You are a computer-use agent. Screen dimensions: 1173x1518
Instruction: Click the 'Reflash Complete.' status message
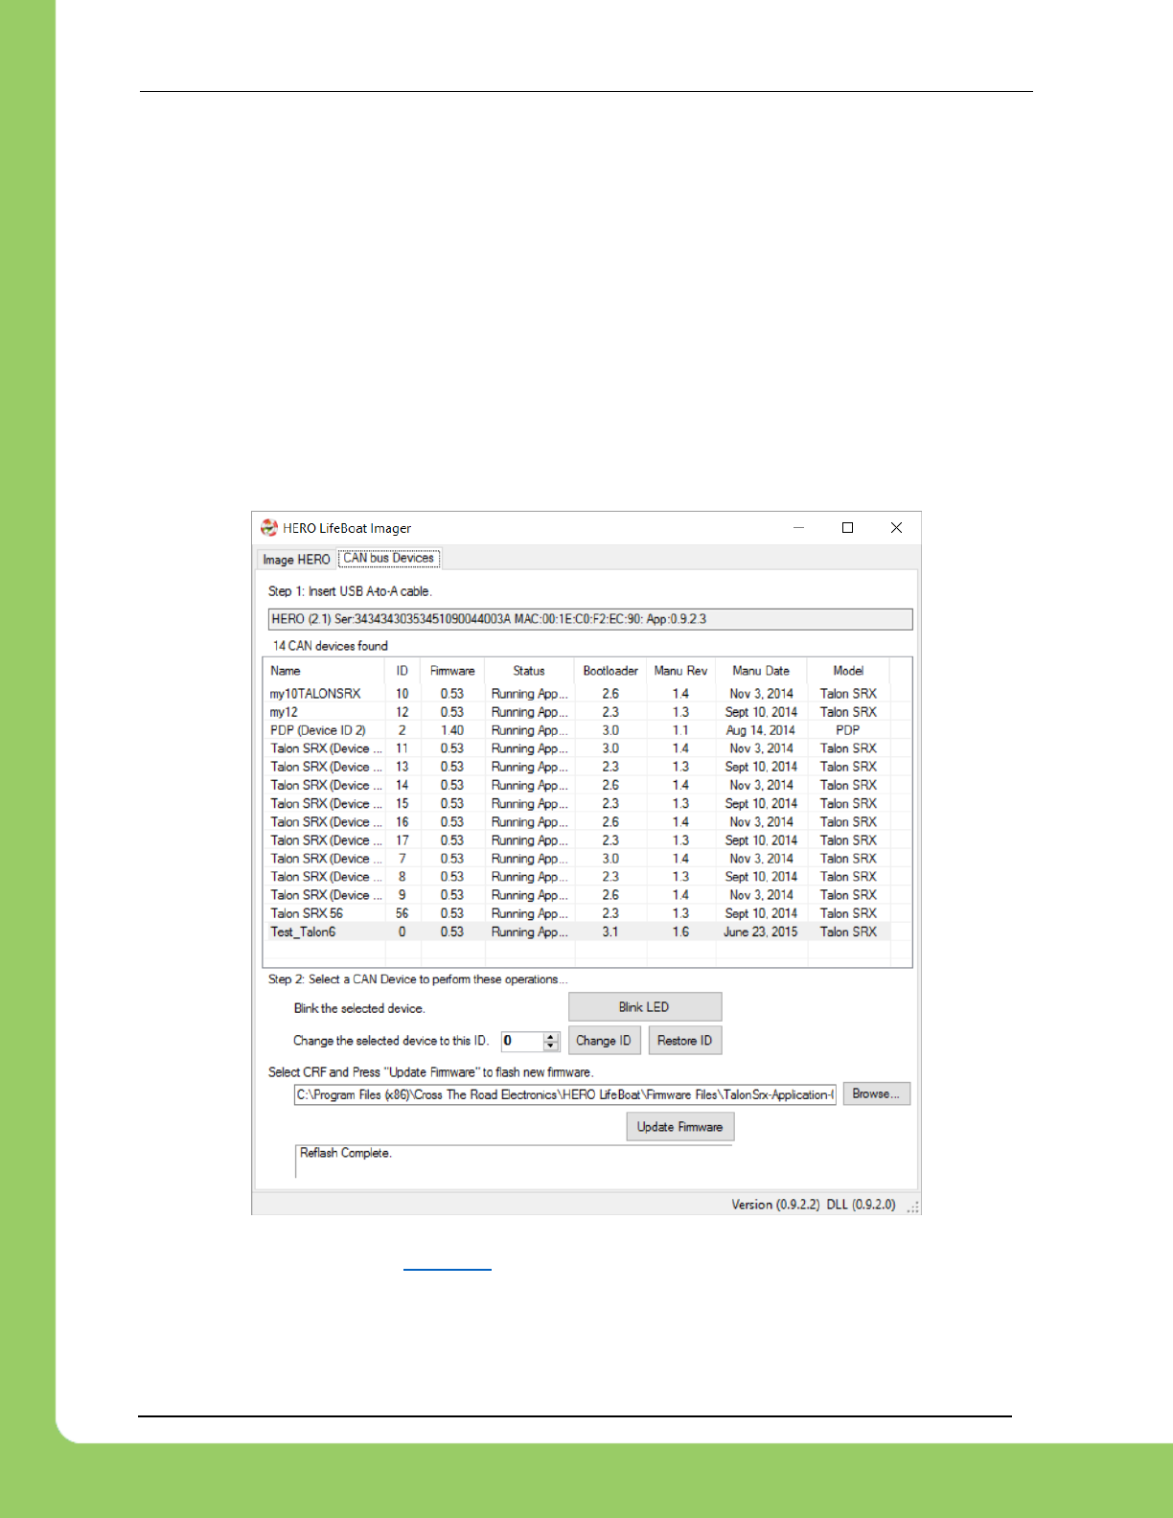coord(346,1153)
